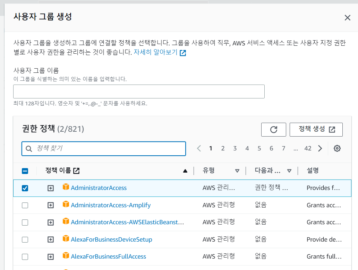Click the Provides f... description cell
Viewport: 358px width, 270px height.
tap(323, 188)
